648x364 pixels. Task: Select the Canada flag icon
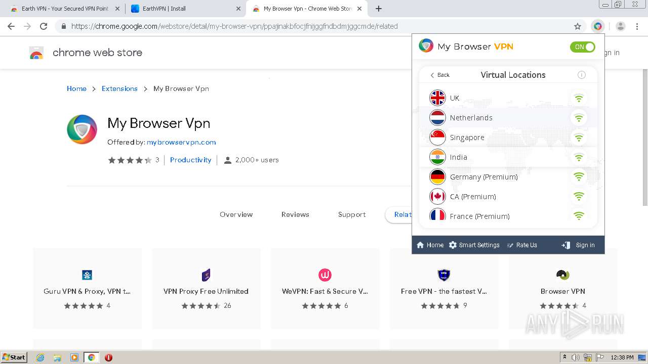(437, 197)
